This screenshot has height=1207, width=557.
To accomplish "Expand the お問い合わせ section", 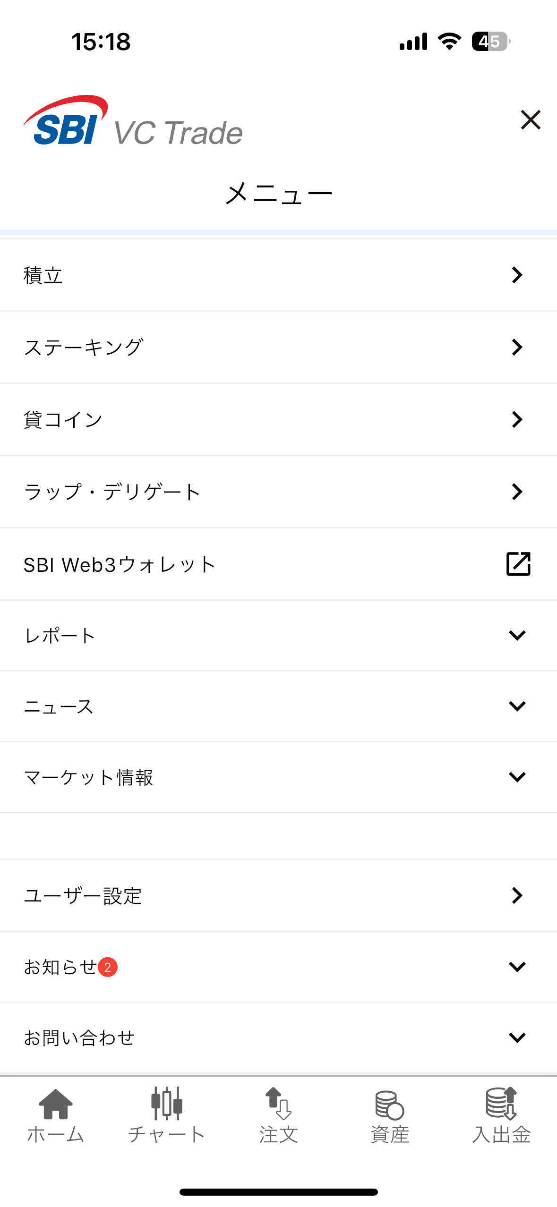I will pos(517,1037).
